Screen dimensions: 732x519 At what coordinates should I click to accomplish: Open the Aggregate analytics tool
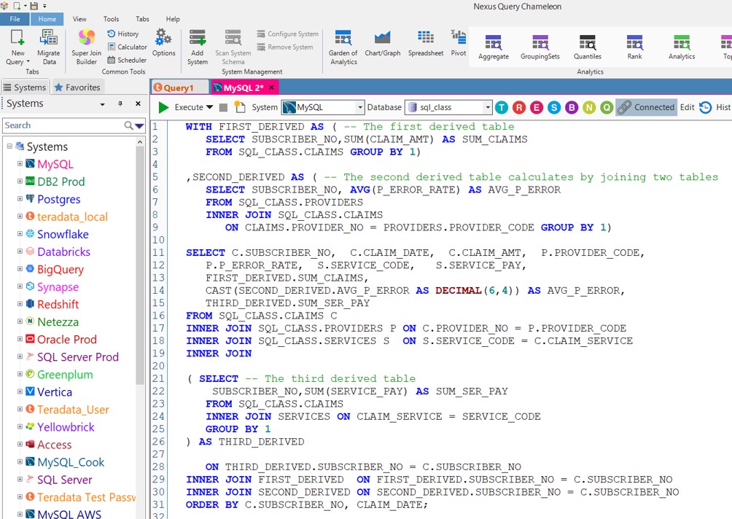click(x=494, y=47)
